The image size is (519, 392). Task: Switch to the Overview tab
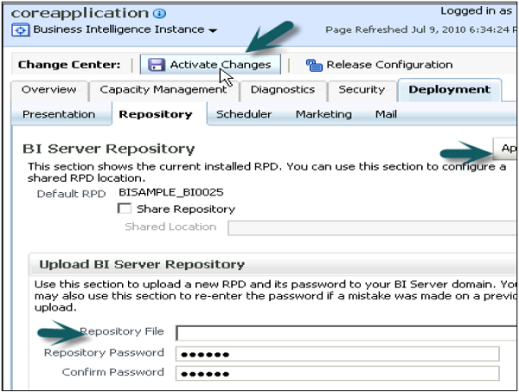click(48, 90)
